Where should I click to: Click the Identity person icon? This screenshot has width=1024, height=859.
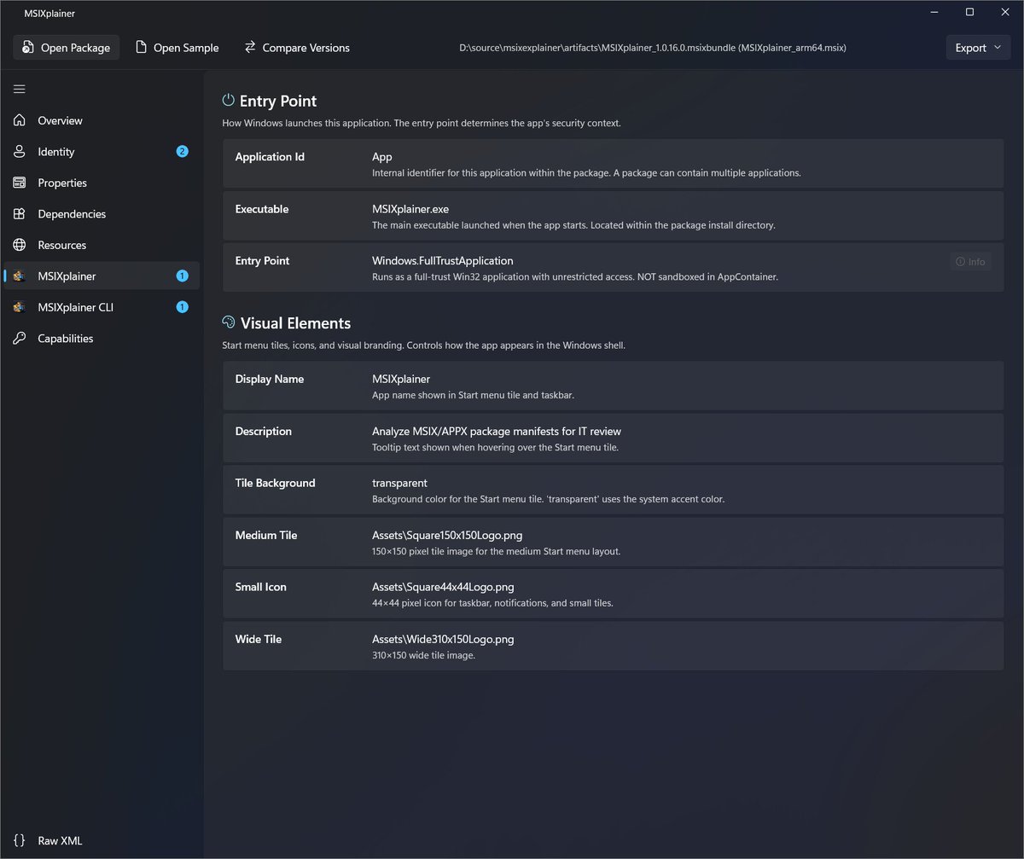coord(19,152)
